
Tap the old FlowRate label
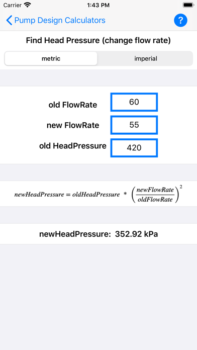pyautogui.click(x=73, y=105)
